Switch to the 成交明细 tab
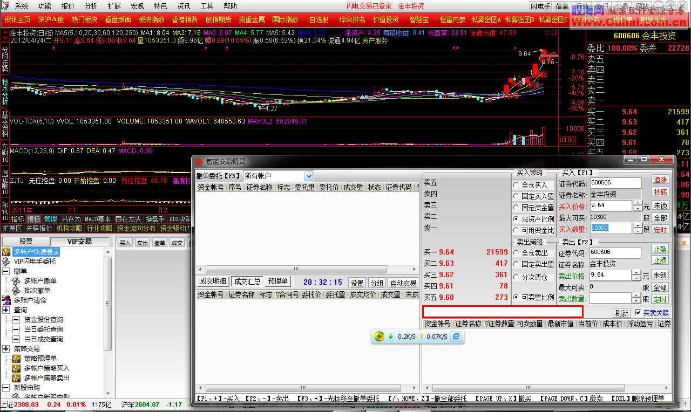The width and height of the screenshot is (691, 412). click(x=213, y=281)
